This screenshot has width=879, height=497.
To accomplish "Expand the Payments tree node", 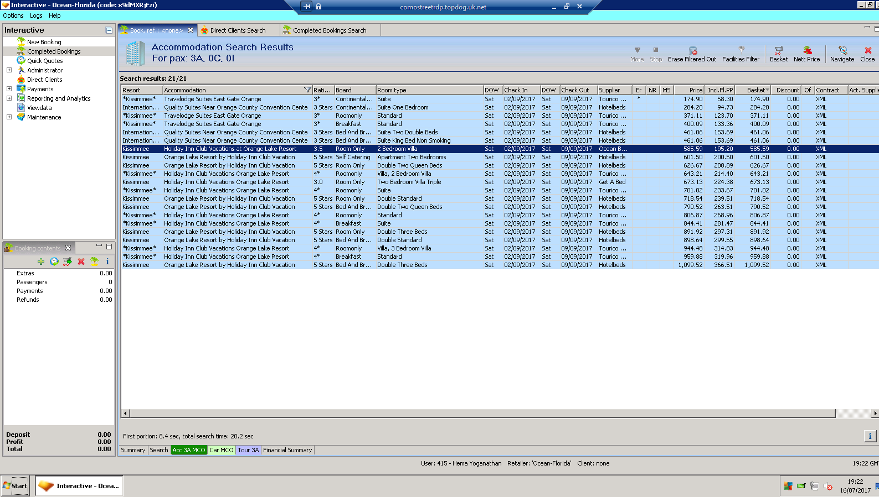I will pos(9,89).
